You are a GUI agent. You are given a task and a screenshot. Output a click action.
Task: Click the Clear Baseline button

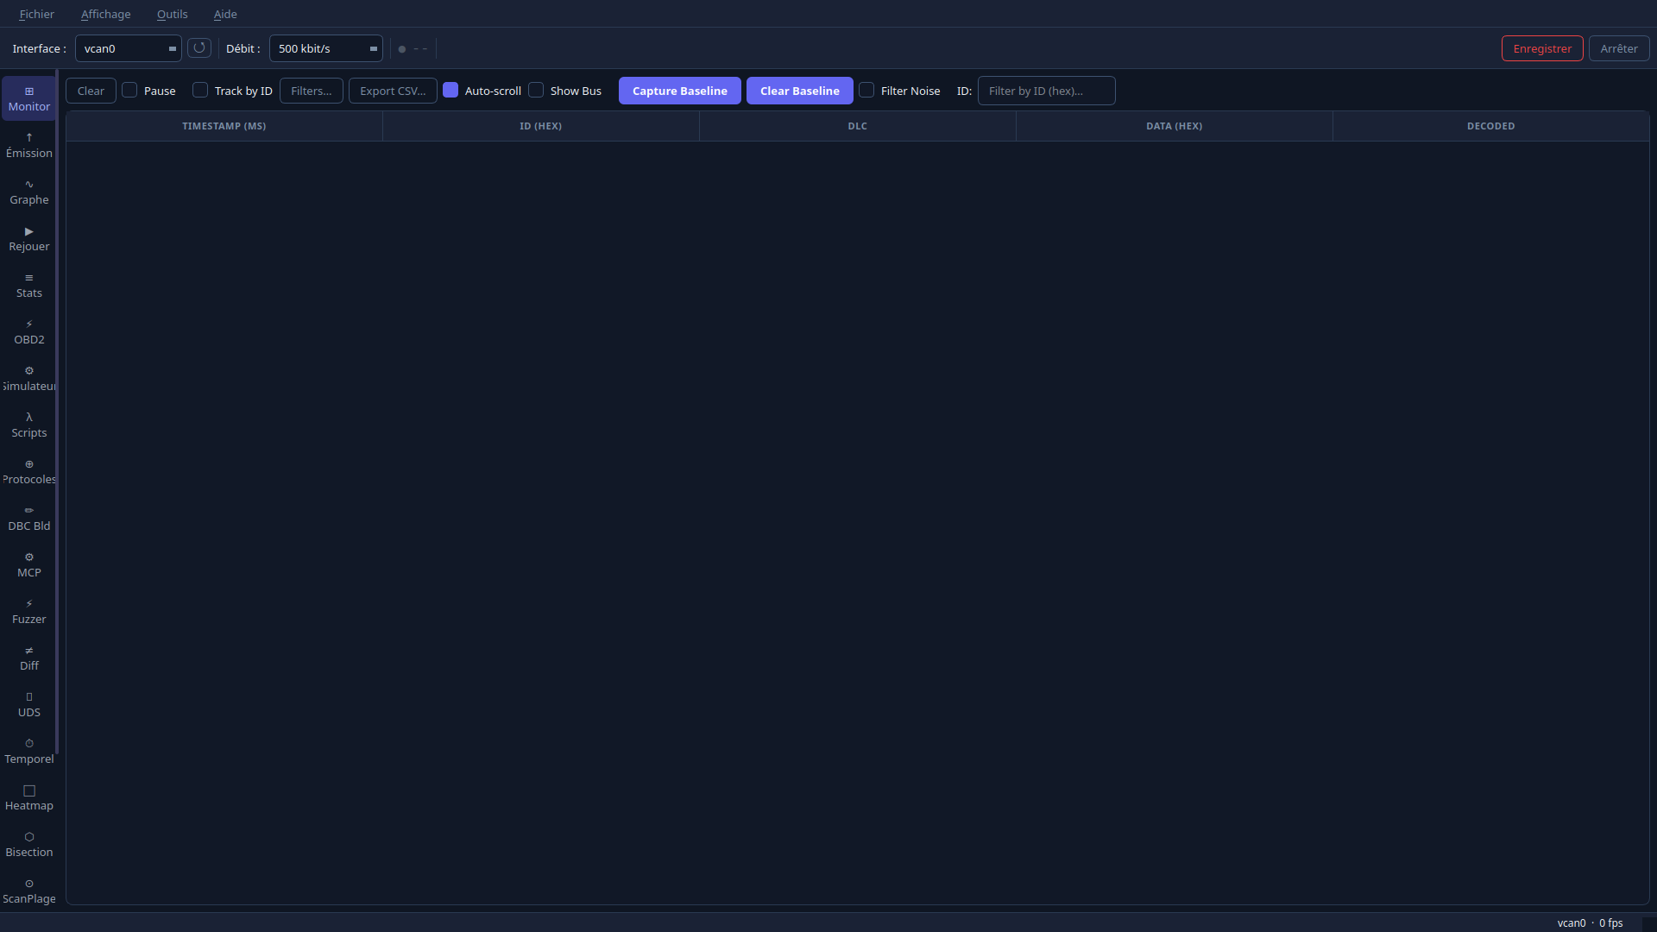click(x=799, y=91)
